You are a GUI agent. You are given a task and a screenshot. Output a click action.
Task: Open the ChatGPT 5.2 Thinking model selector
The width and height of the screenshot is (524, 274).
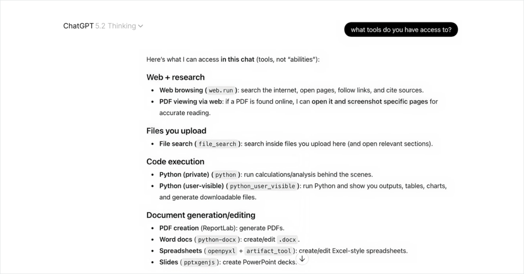(102, 26)
